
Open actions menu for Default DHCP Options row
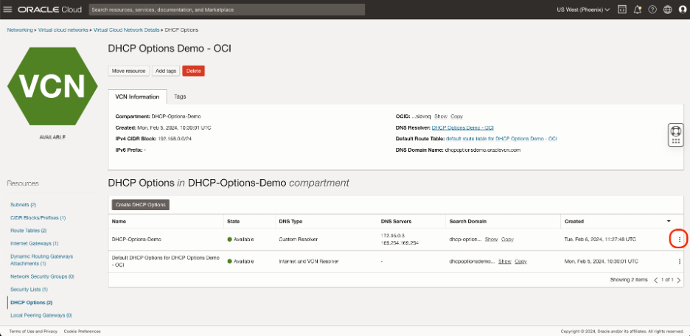point(679,261)
